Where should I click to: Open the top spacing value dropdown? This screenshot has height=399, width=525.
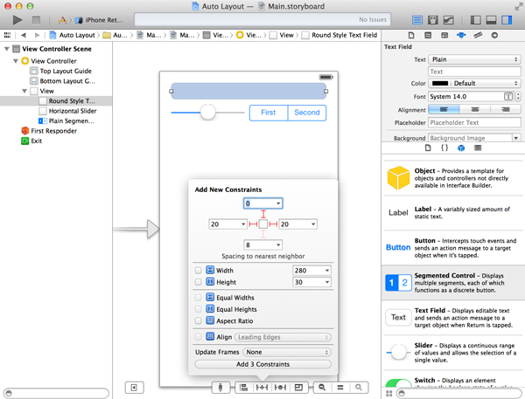pos(278,203)
